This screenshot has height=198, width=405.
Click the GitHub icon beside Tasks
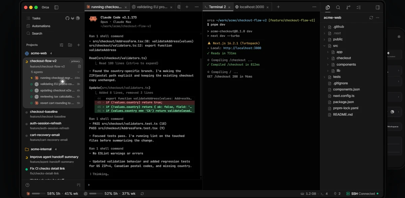point(67,18)
